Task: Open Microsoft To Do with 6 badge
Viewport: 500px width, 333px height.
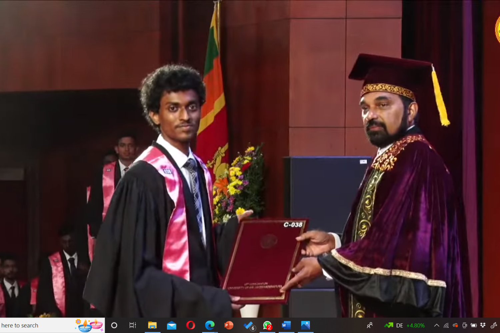Action: coord(249,325)
